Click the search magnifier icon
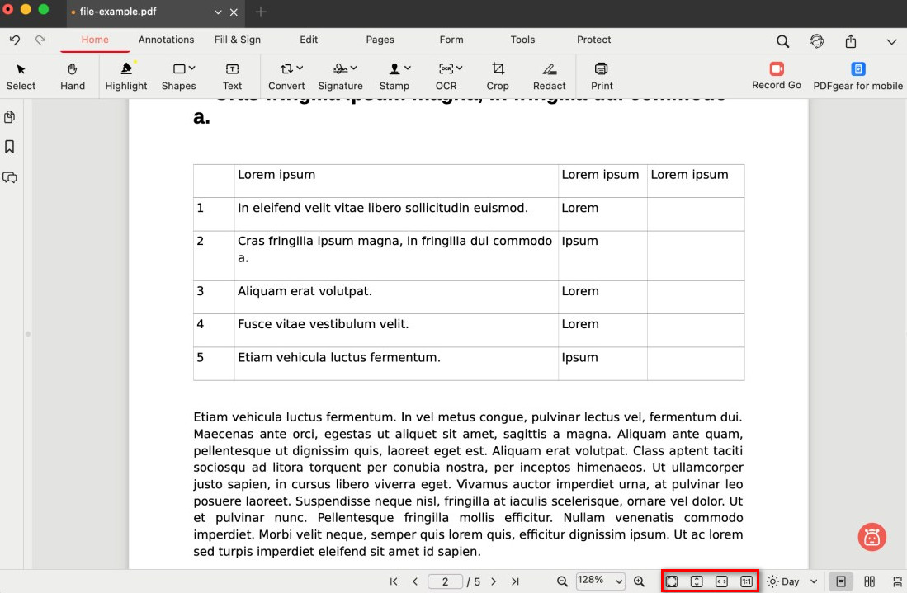 pyautogui.click(x=782, y=41)
